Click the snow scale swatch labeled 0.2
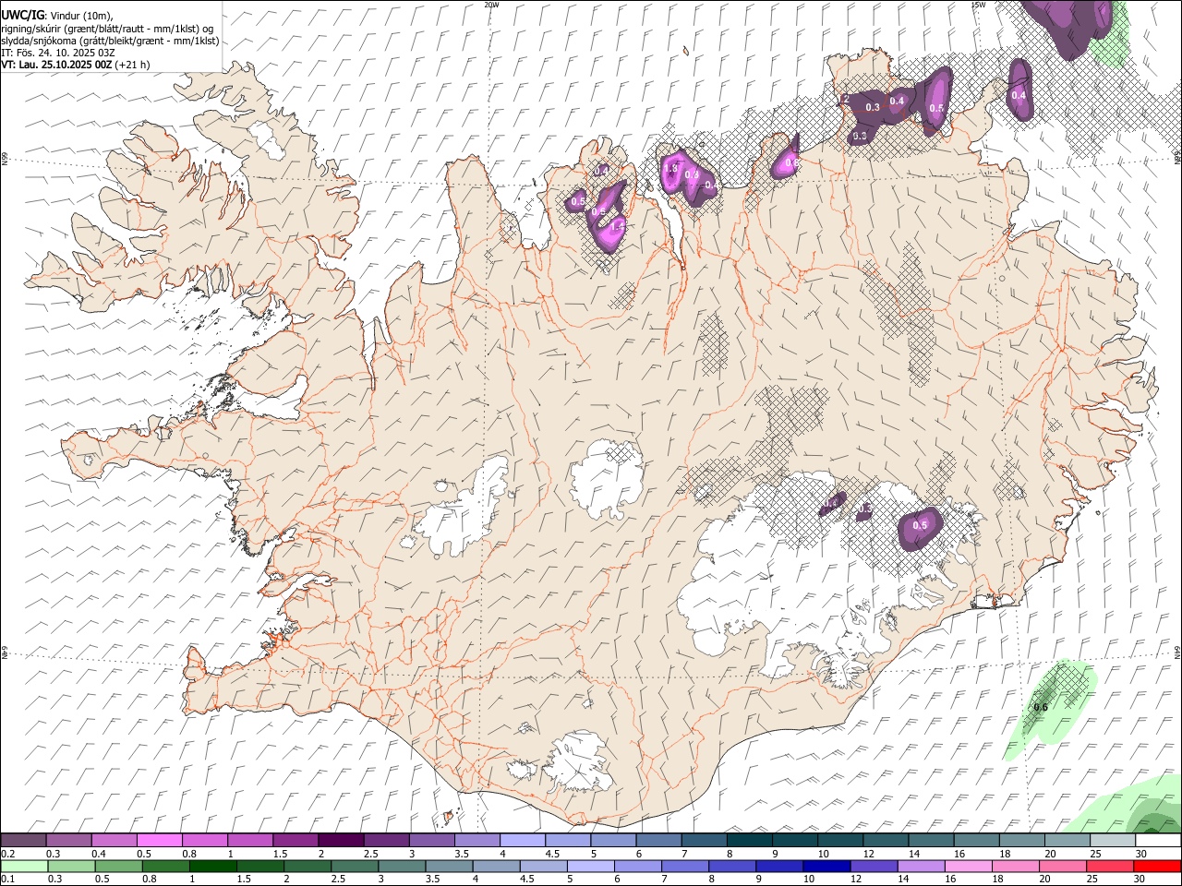Viewport: 1182px width, 886px height. coord(23,841)
